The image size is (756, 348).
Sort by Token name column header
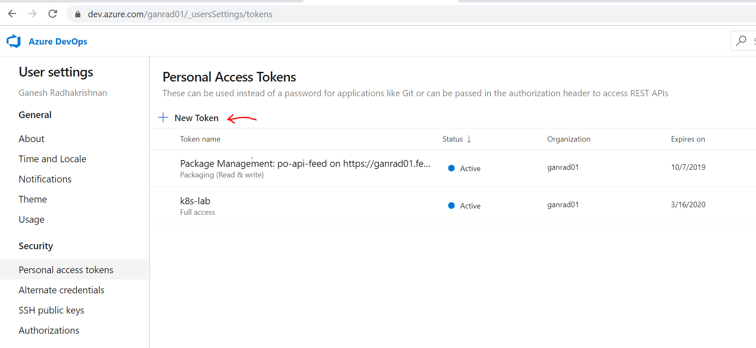[x=200, y=139]
